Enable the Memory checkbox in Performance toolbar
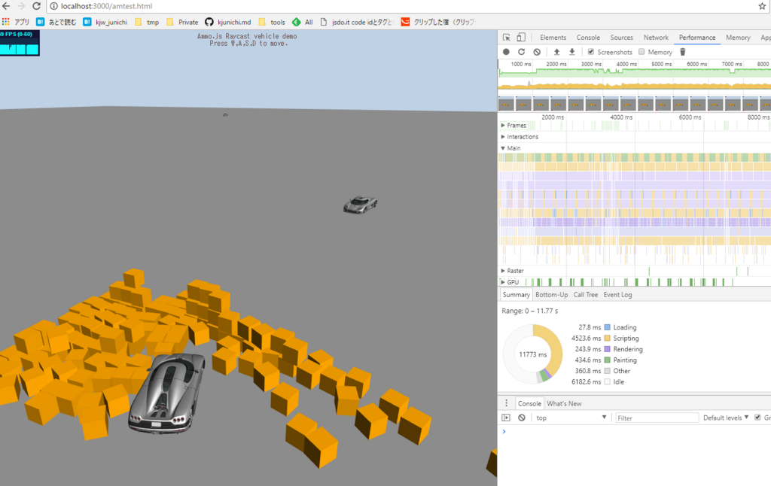Image resolution: width=771 pixels, height=486 pixels. 641,52
